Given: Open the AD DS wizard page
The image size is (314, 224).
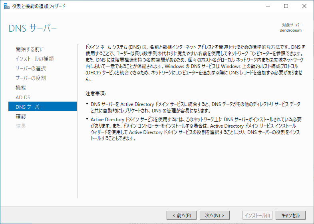Looking at the screenshot, I should (23, 97).
